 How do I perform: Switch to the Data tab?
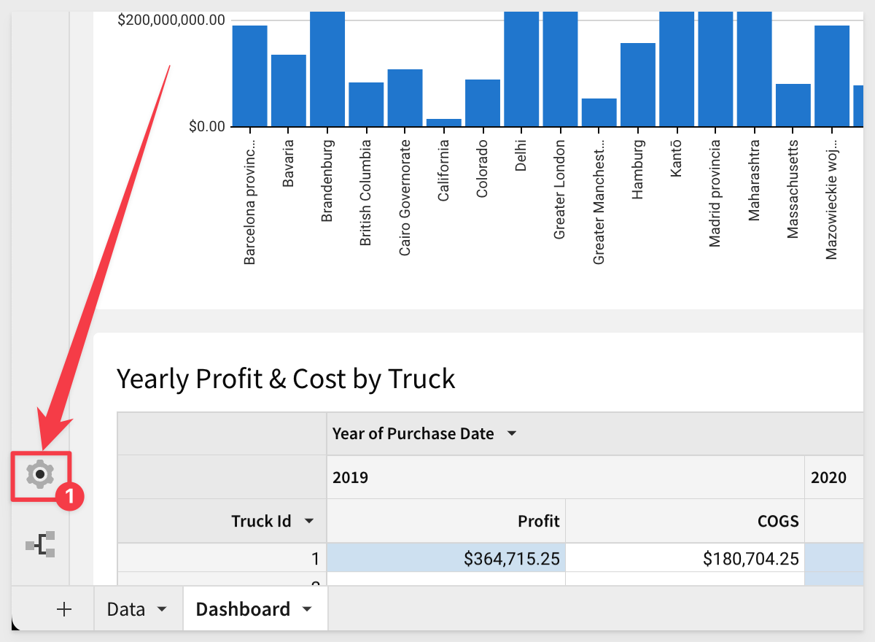pyautogui.click(x=125, y=609)
